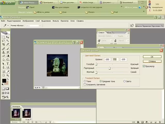Screen dimensions: 165x124
Task: Open font family dropdown in Символ panel
Action: 106,36
